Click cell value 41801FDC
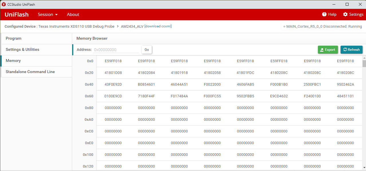 click(245, 73)
